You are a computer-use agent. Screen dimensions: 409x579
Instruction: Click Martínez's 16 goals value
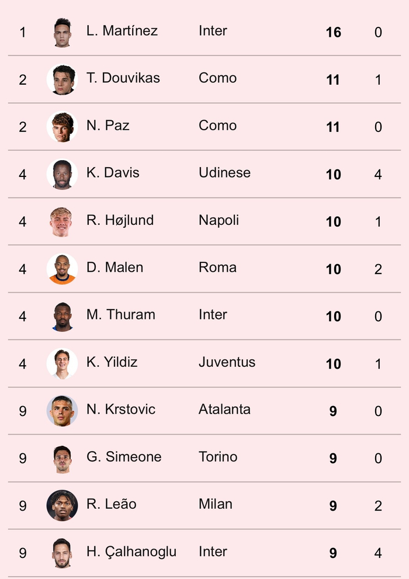[x=333, y=32]
